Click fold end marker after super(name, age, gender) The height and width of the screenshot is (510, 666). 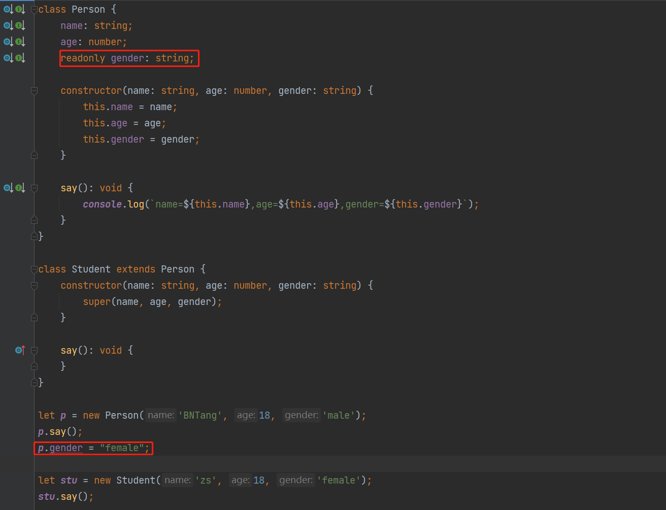coord(34,317)
